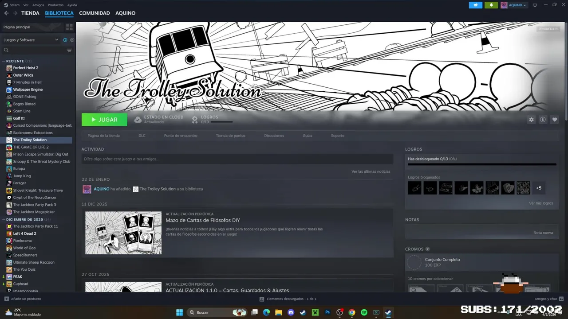Open the AQUINO account dropdown
This screenshot has width=568, height=319.
click(x=514, y=5)
